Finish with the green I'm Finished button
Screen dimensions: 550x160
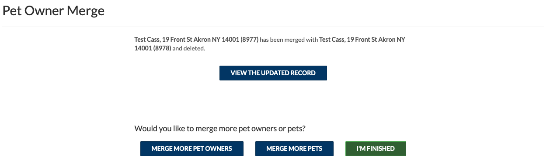tap(376, 149)
